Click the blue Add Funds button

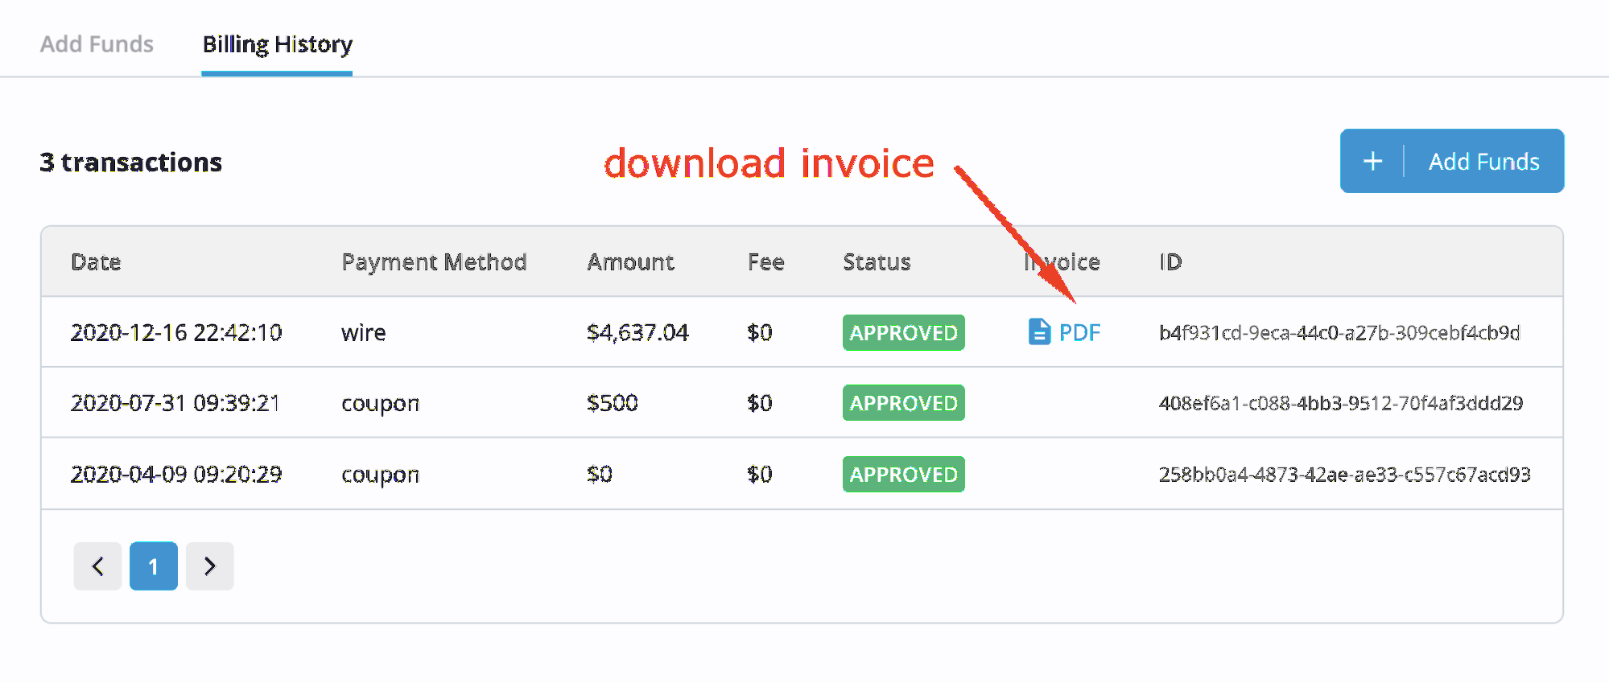1451,161
